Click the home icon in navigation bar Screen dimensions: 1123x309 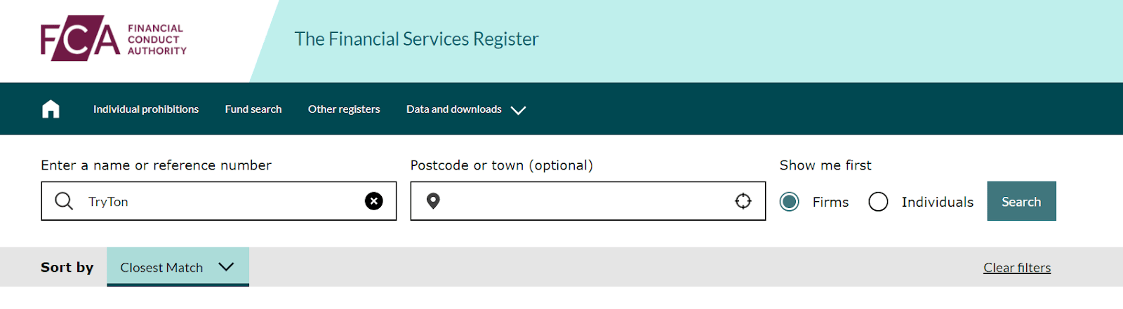[x=51, y=109]
